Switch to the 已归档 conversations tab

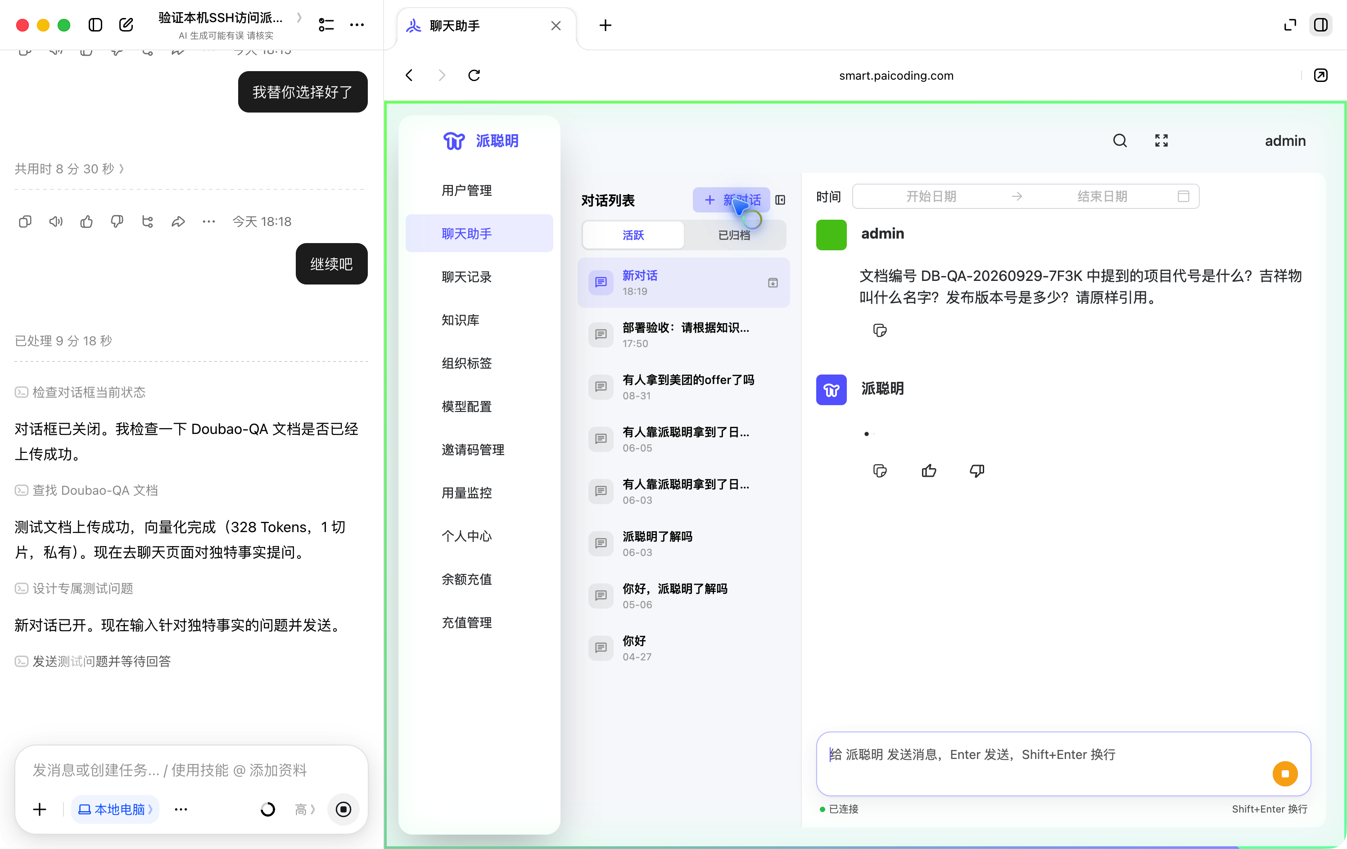point(734,235)
